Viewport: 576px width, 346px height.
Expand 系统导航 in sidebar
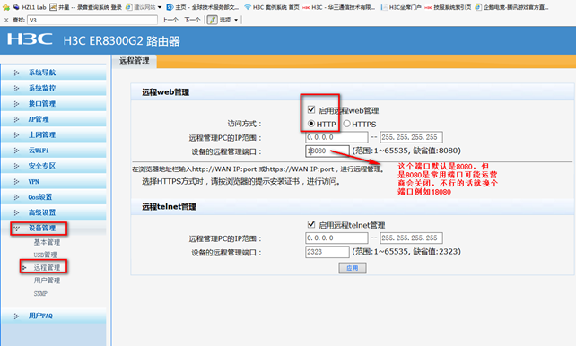click(54, 73)
